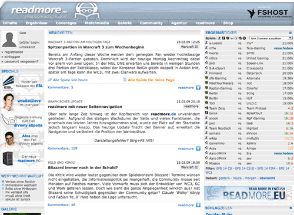
Task: Click the football icon next to Mossos match
Action: [206, 163]
